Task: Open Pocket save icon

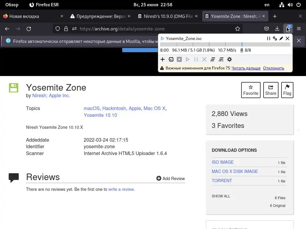Action: pos(266,29)
